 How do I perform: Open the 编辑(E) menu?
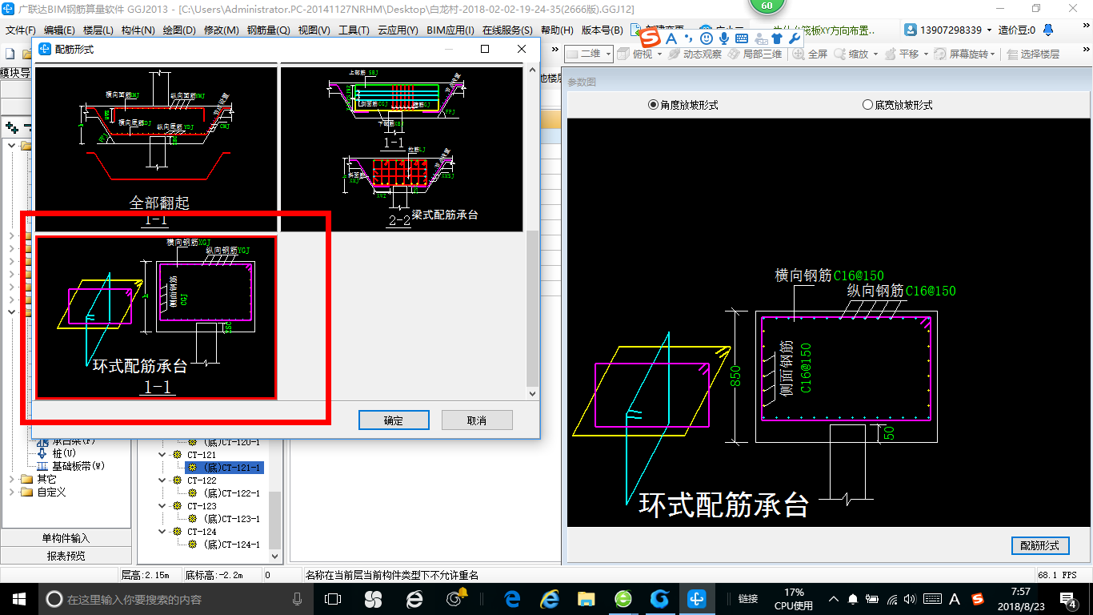tap(59, 30)
